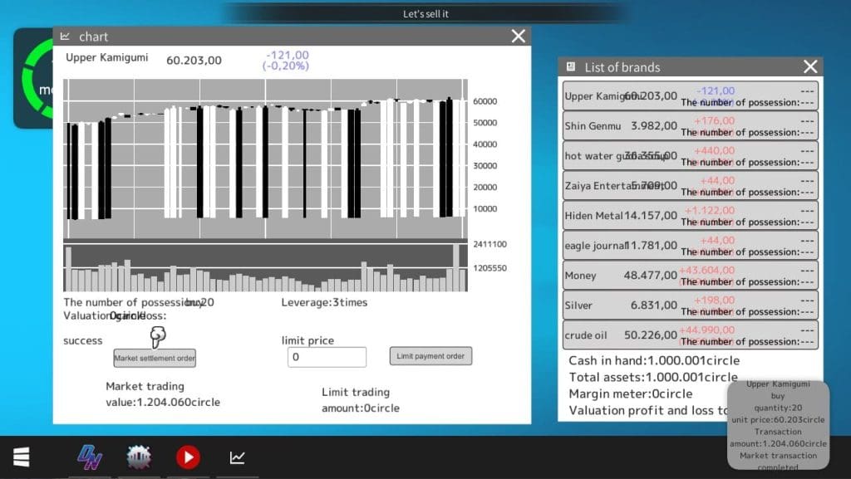This screenshot has height=479, width=851.
Task: Click the 'success' status text
Action: (82, 341)
